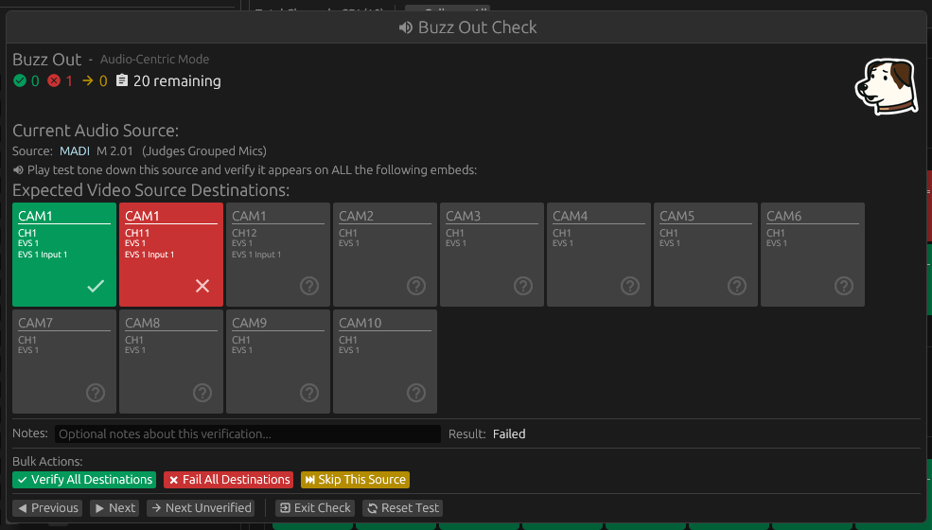Image resolution: width=932 pixels, height=530 pixels.
Task: Click the 'M 2.01' source text
Action: [114, 151]
